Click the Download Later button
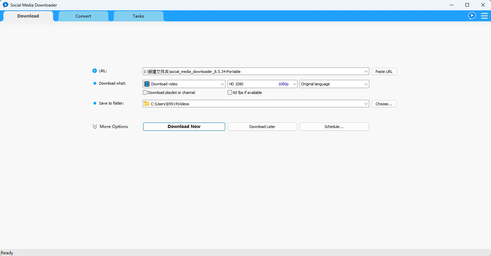The height and width of the screenshot is (256, 491). click(262, 127)
